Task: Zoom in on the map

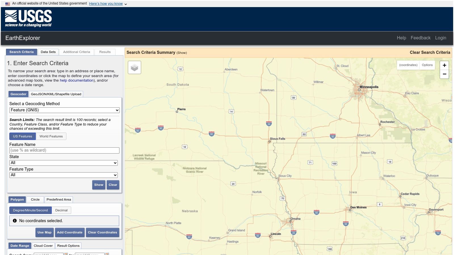Action: pos(444,65)
